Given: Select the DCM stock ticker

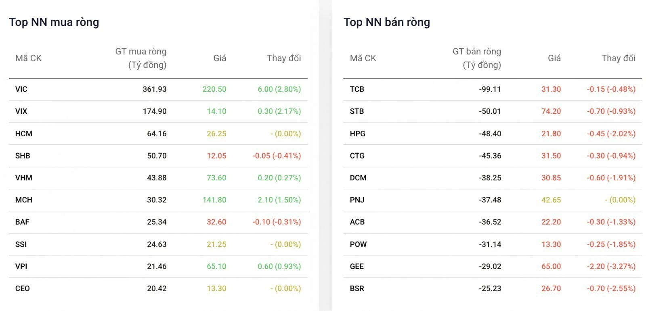Looking at the screenshot, I should [358, 178].
